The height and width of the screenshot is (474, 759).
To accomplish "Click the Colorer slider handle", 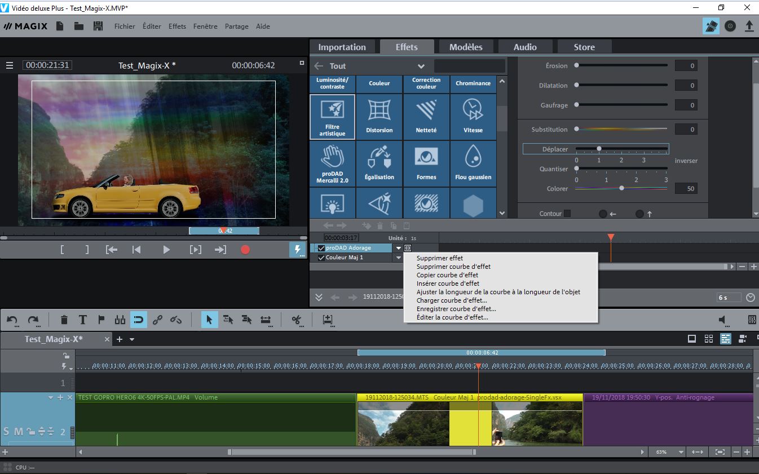I will click(621, 188).
